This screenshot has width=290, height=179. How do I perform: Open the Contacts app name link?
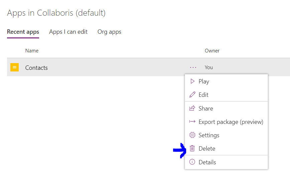pos(36,68)
